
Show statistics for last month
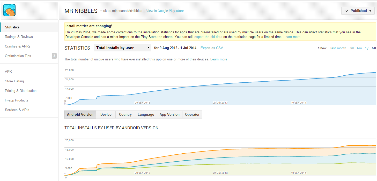(x=338, y=48)
